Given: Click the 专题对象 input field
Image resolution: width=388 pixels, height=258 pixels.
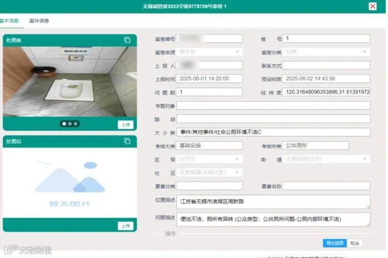Looking at the screenshot, I should tap(273, 105).
